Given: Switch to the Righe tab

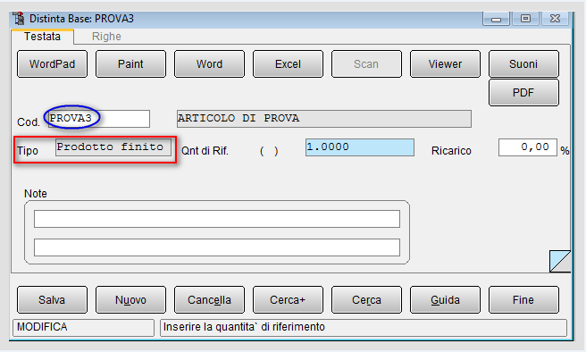Looking at the screenshot, I should [x=106, y=37].
